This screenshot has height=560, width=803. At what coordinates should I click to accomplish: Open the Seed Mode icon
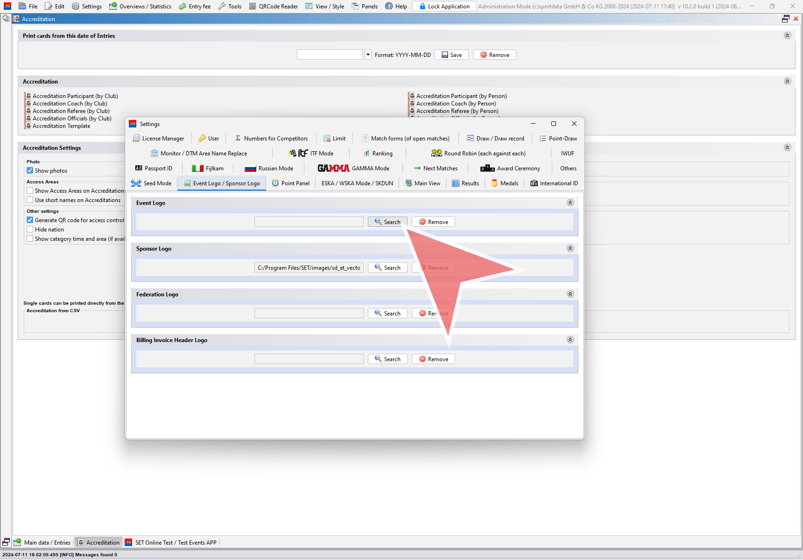click(136, 183)
